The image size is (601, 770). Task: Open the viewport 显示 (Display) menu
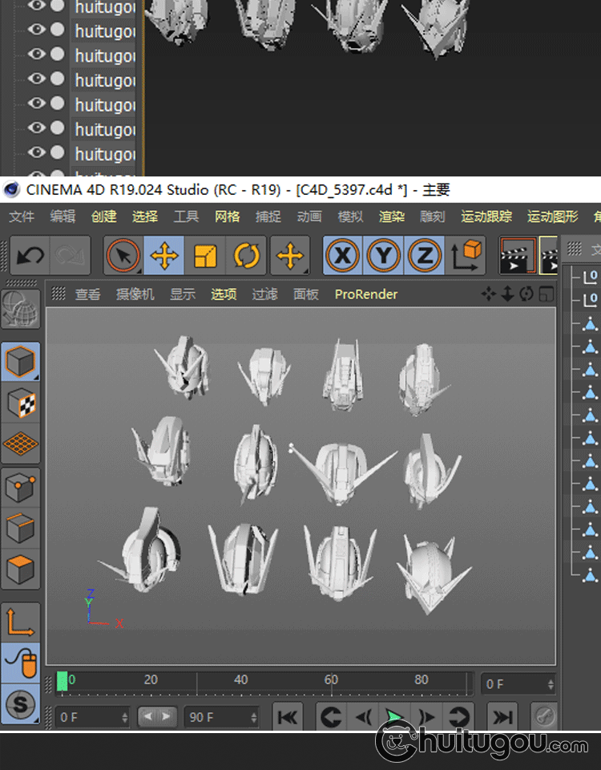182,294
